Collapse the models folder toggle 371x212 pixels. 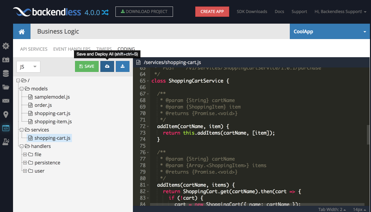22,89
